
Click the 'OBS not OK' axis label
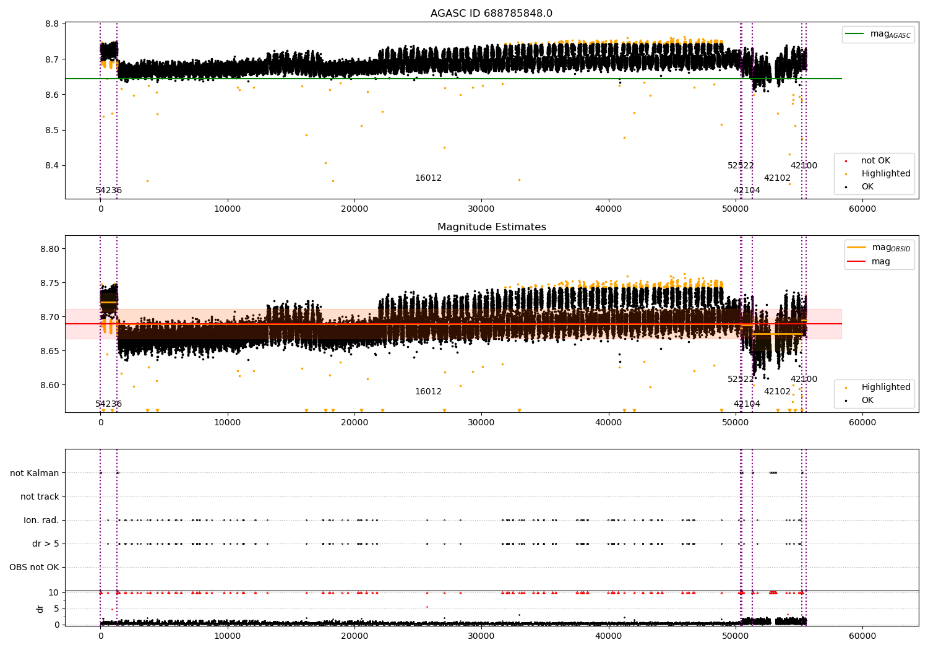pos(35,568)
